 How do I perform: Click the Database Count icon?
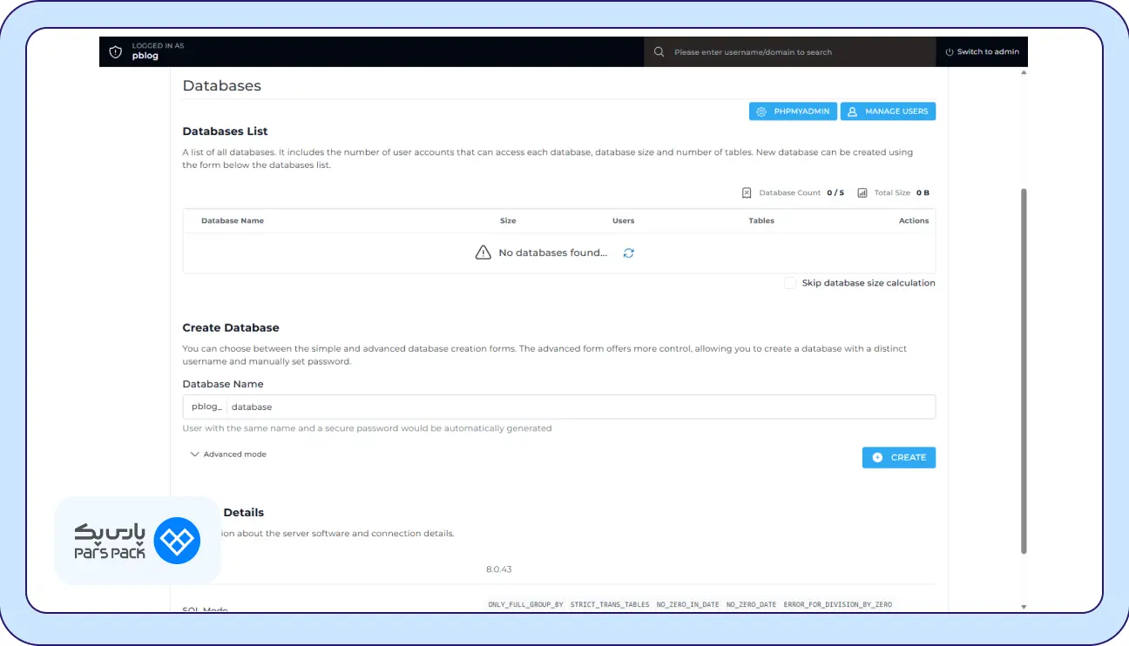pos(747,192)
